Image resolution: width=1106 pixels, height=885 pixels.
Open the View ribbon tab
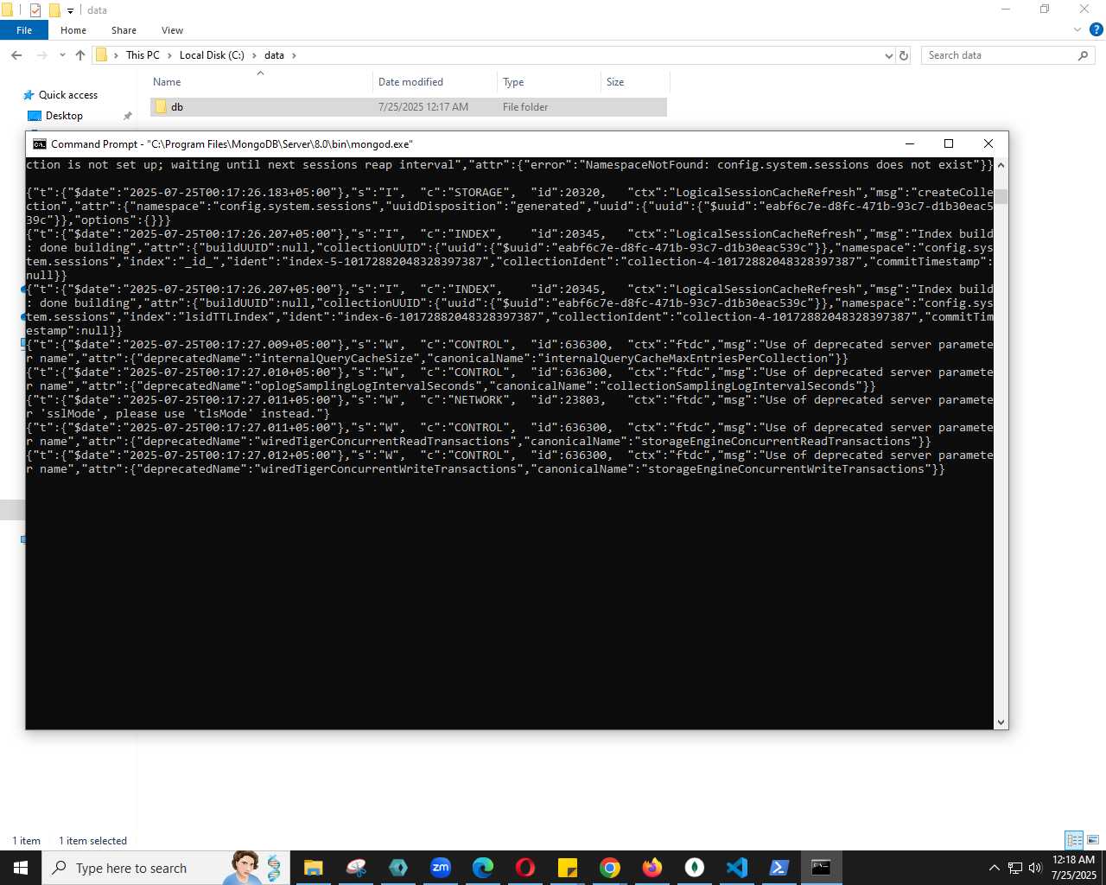click(172, 30)
